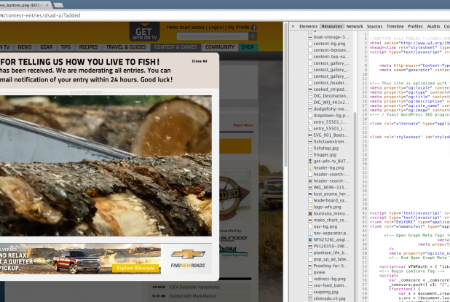Close the browser tab with its X icon
450x302 pixels.
[47, 5]
